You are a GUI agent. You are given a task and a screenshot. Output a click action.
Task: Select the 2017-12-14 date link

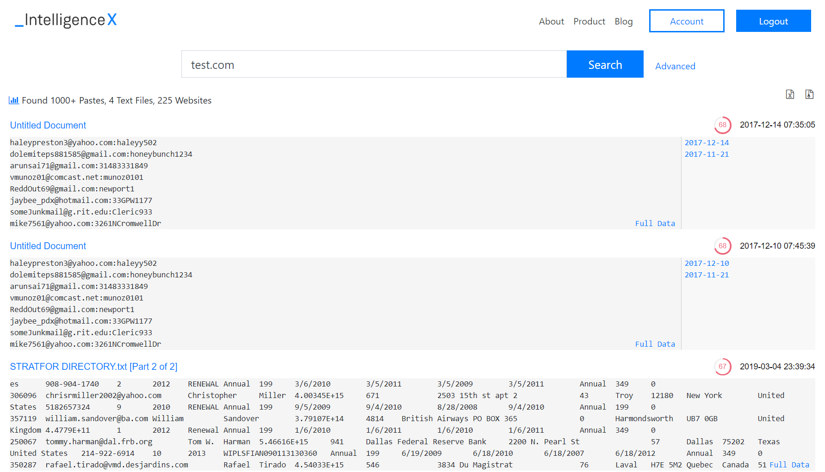pyautogui.click(x=707, y=143)
